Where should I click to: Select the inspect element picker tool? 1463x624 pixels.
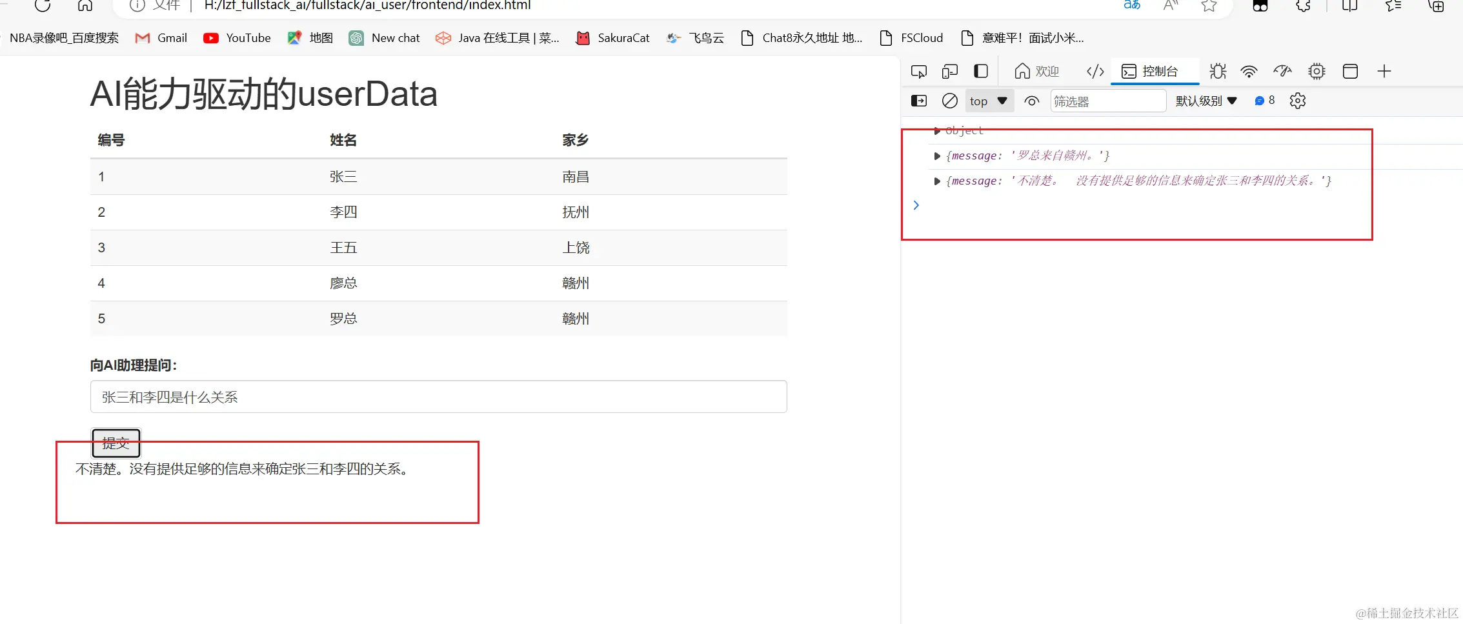tap(918, 71)
